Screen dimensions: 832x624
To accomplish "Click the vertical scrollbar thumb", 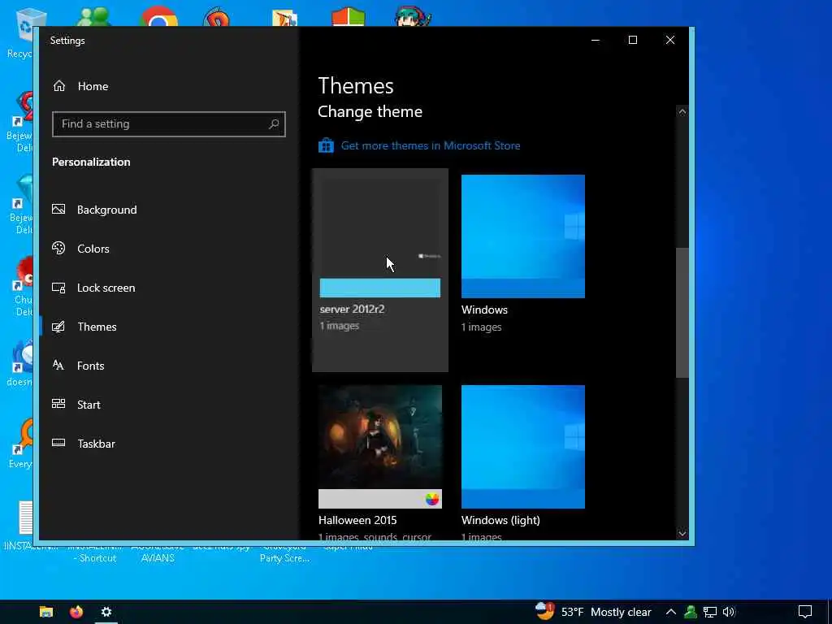I will (x=682, y=313).
